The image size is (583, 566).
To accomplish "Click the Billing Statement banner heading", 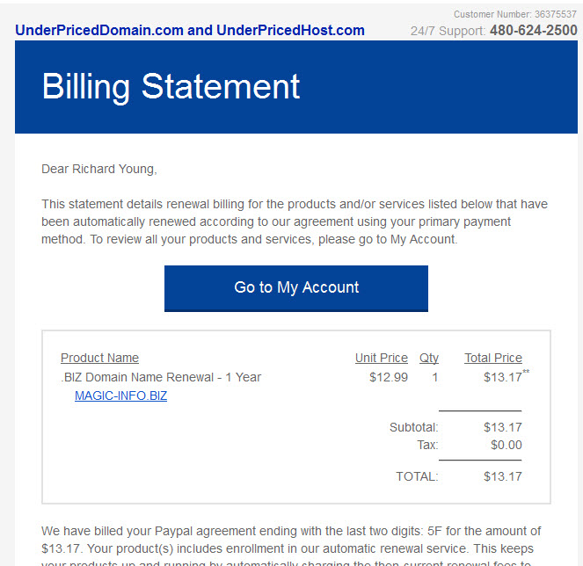I will coord(171,86).
